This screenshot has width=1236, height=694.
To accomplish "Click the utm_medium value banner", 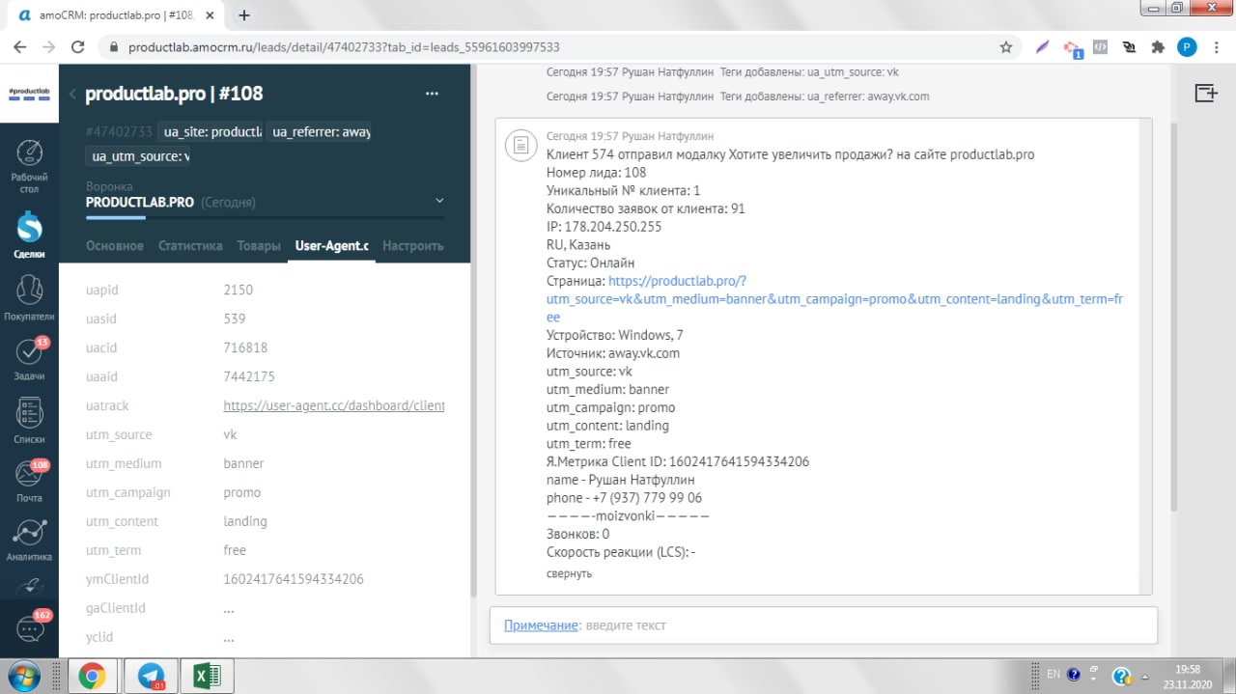I will pos(243,463).
